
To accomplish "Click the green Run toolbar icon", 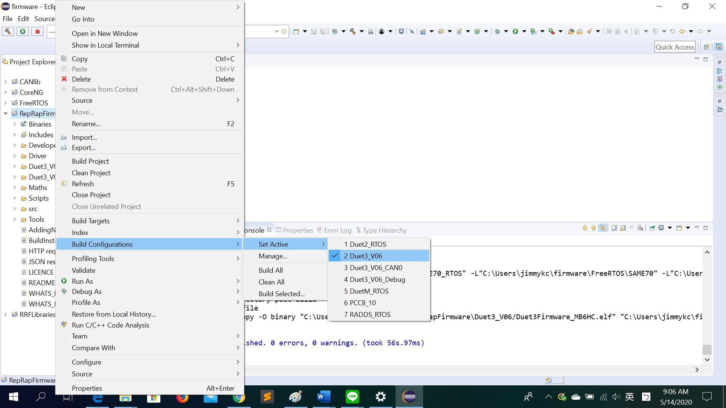I will coord(515,32).
